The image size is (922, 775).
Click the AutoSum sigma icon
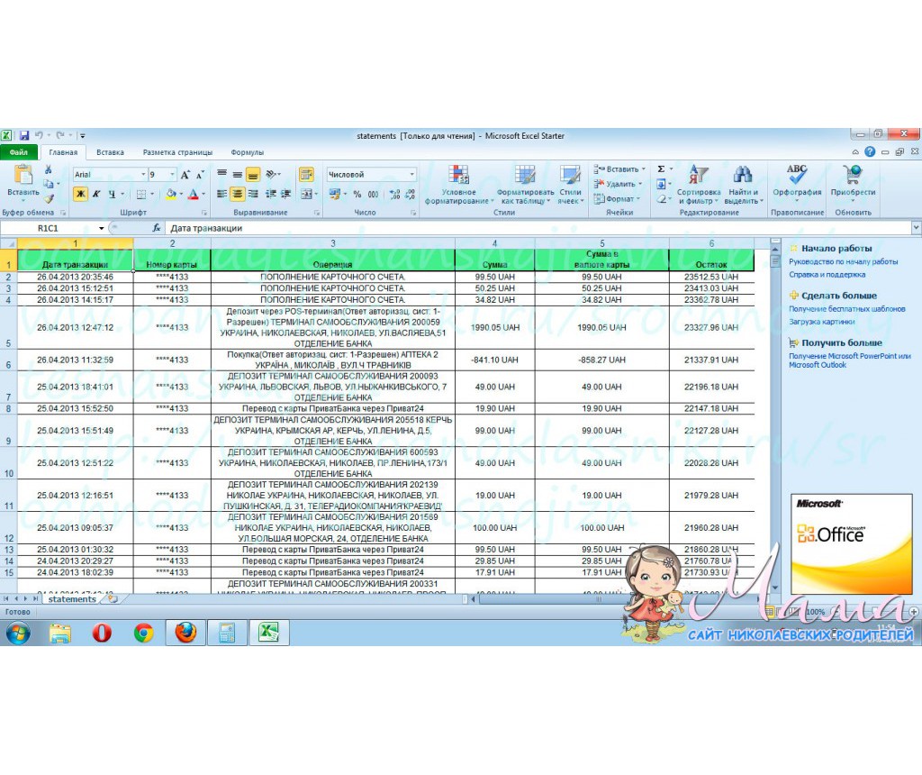pos(661,169)
